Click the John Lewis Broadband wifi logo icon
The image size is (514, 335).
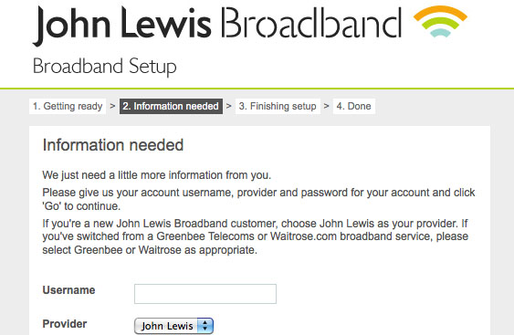(440, 21)
